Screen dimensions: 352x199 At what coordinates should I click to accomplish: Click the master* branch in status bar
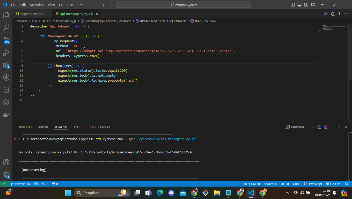[x=18, y=184]
